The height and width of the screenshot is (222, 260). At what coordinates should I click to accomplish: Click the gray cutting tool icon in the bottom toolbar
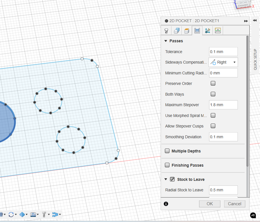click(44, 214)
